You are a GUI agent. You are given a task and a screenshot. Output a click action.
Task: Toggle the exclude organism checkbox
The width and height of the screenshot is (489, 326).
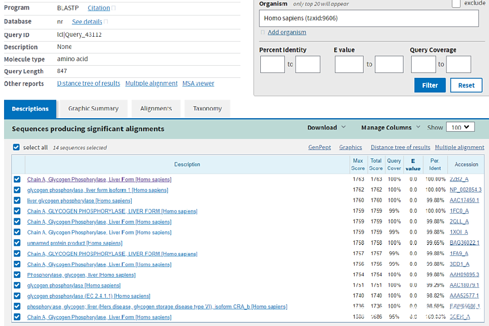pos(456,4)
